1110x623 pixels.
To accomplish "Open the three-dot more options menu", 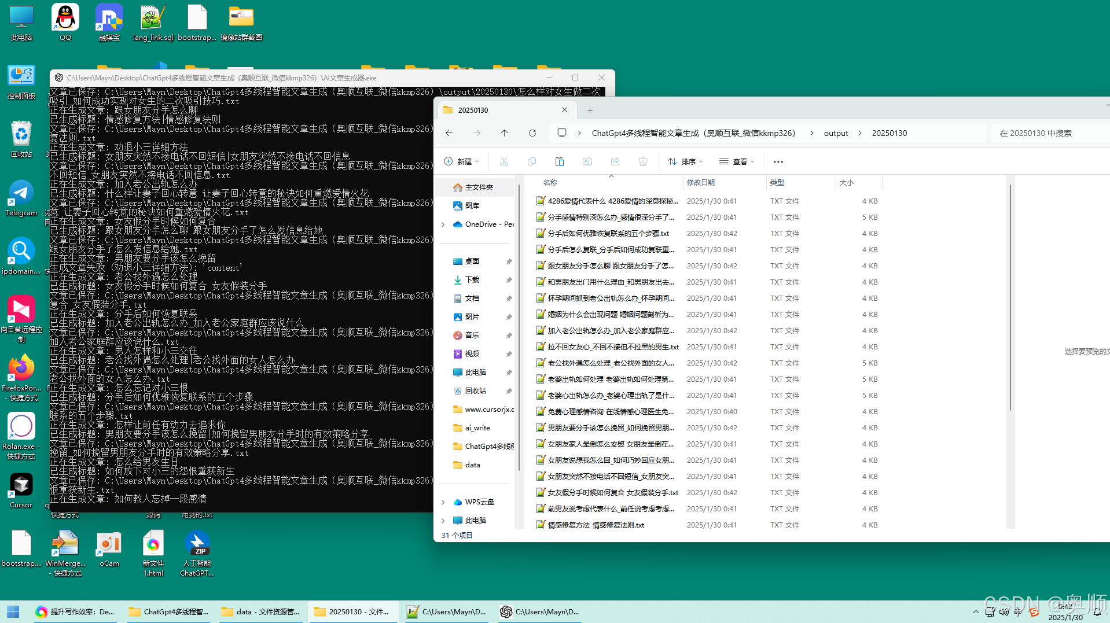I will point(778,161).
